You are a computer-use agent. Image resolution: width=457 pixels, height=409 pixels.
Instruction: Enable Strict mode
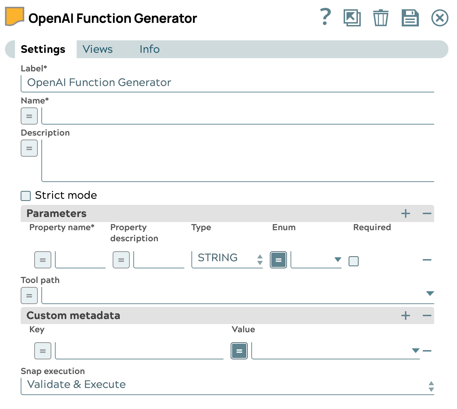(x=25, y=196)
